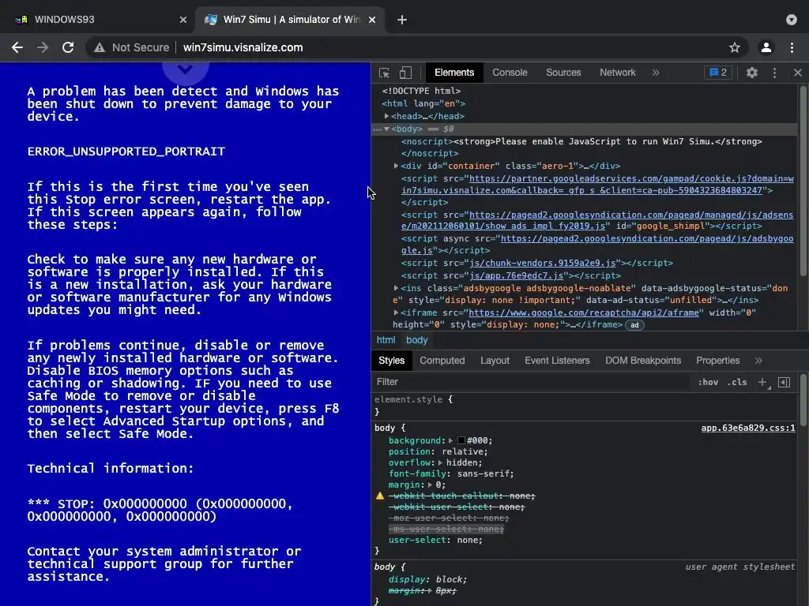
Task: Expand the recaptcha iframe node
Action: pyautogui.click(x=396, y=312)
